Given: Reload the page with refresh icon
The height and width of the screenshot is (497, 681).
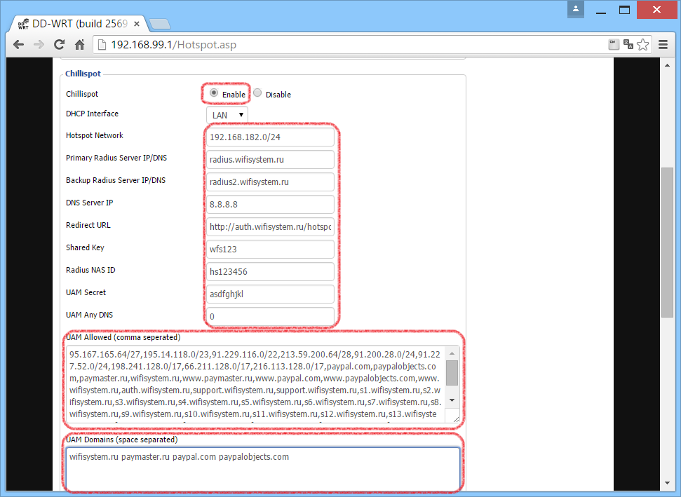Looking at the screenshot, I should 59,44.
